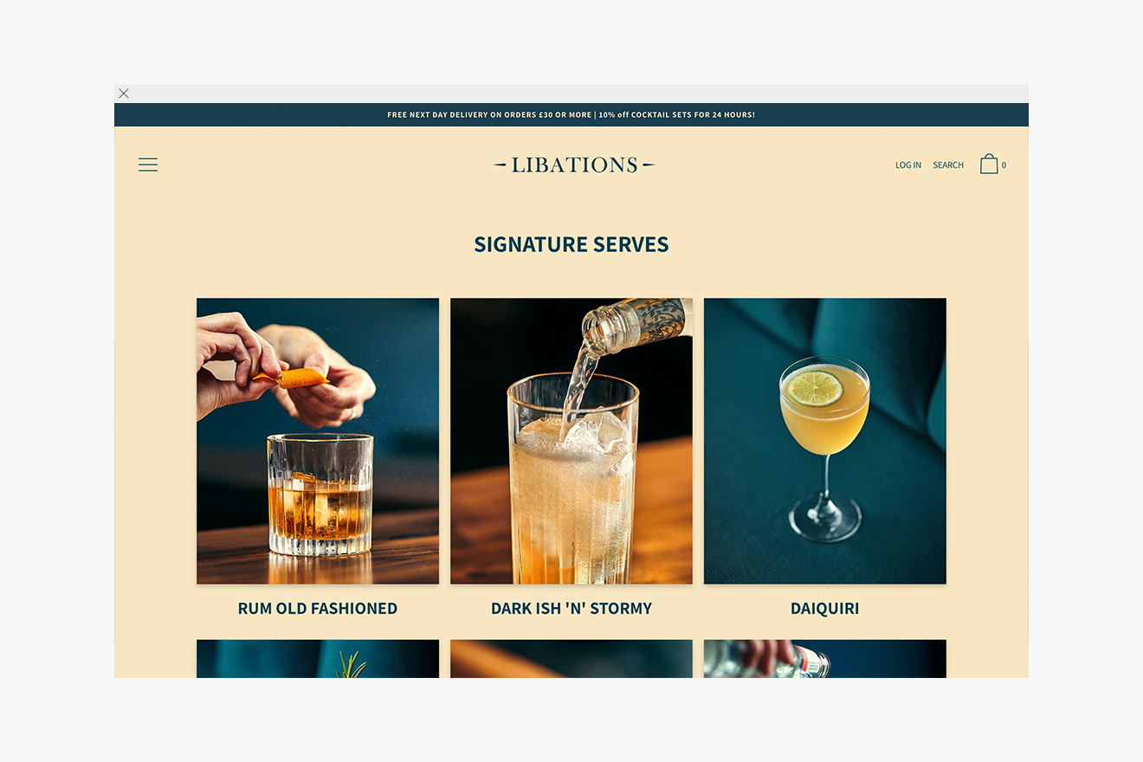Select the Rum Old Fashioned title
This screenshot has width=1143, height=762.
318,609
